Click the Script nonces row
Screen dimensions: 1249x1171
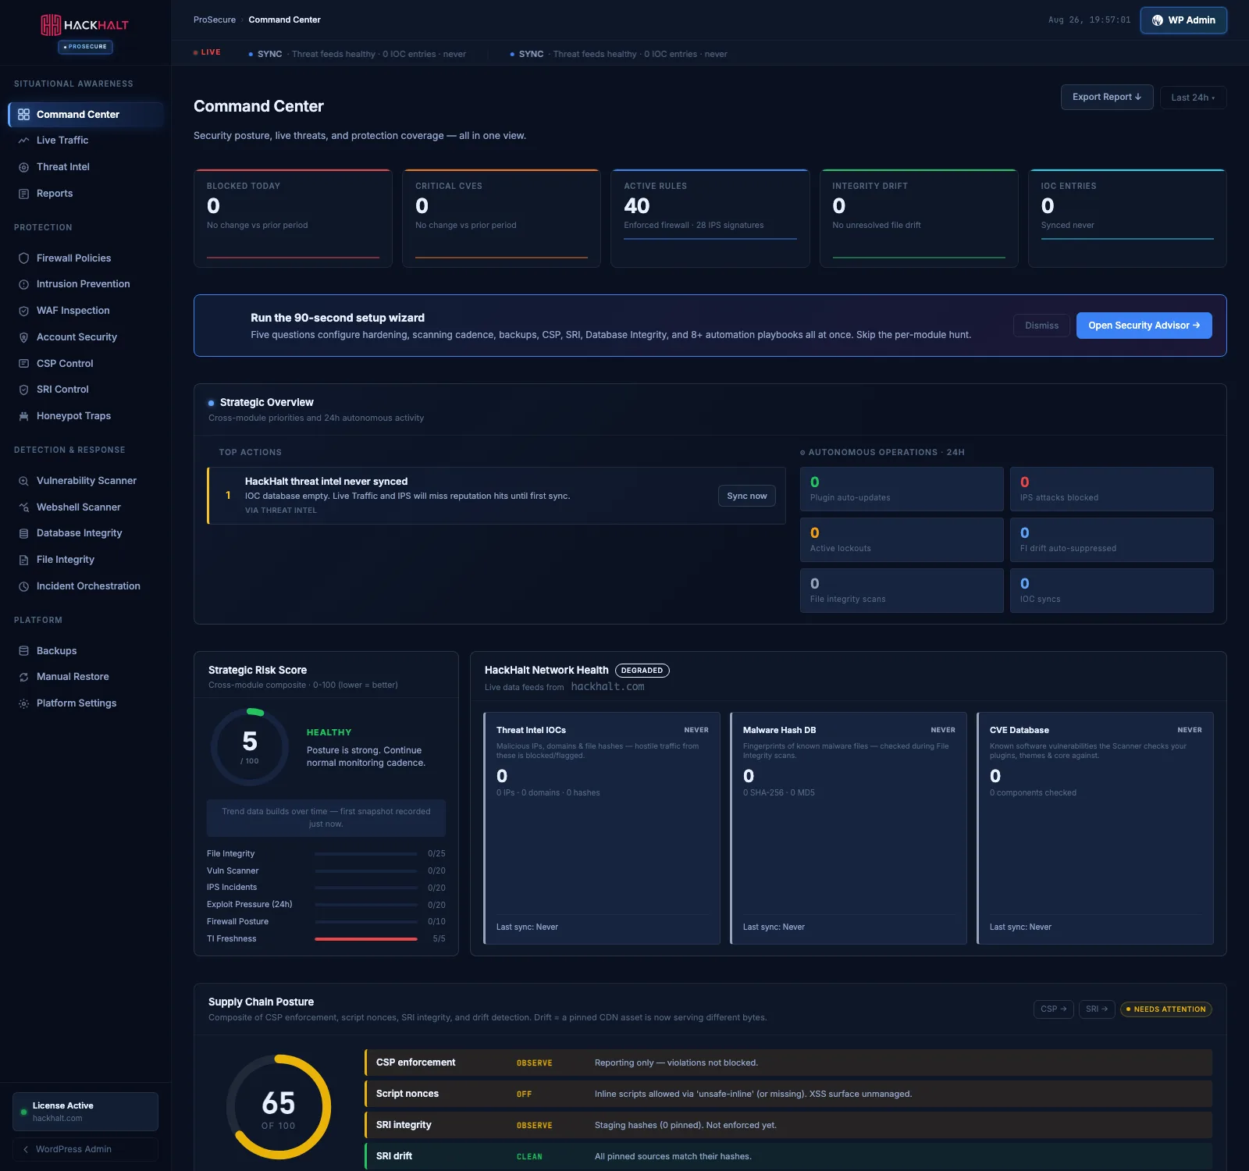[x=788, y=1094]
